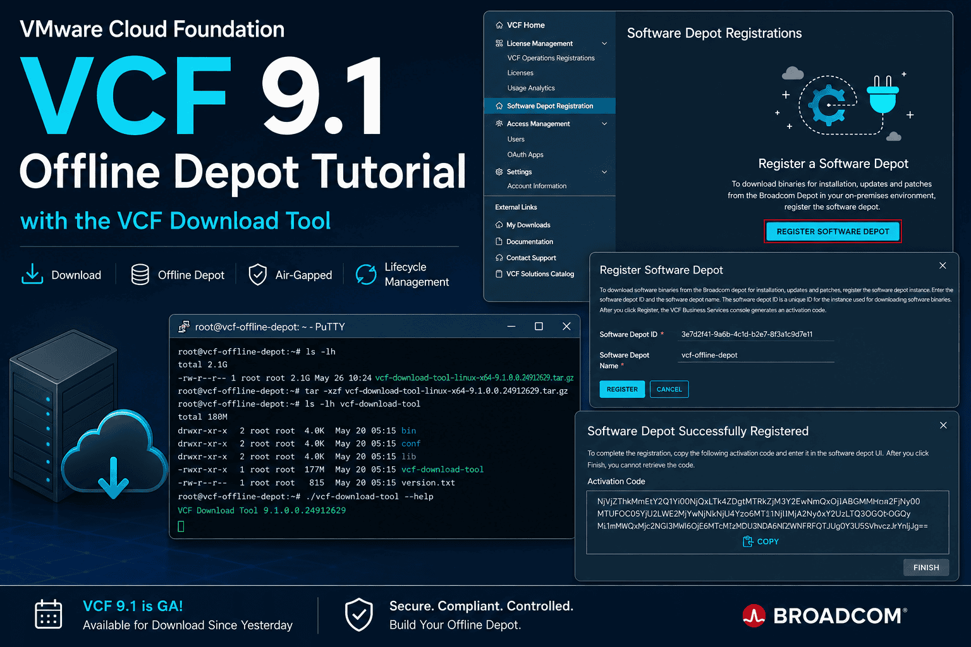Click the COPY activation code link

click(760, 541)
